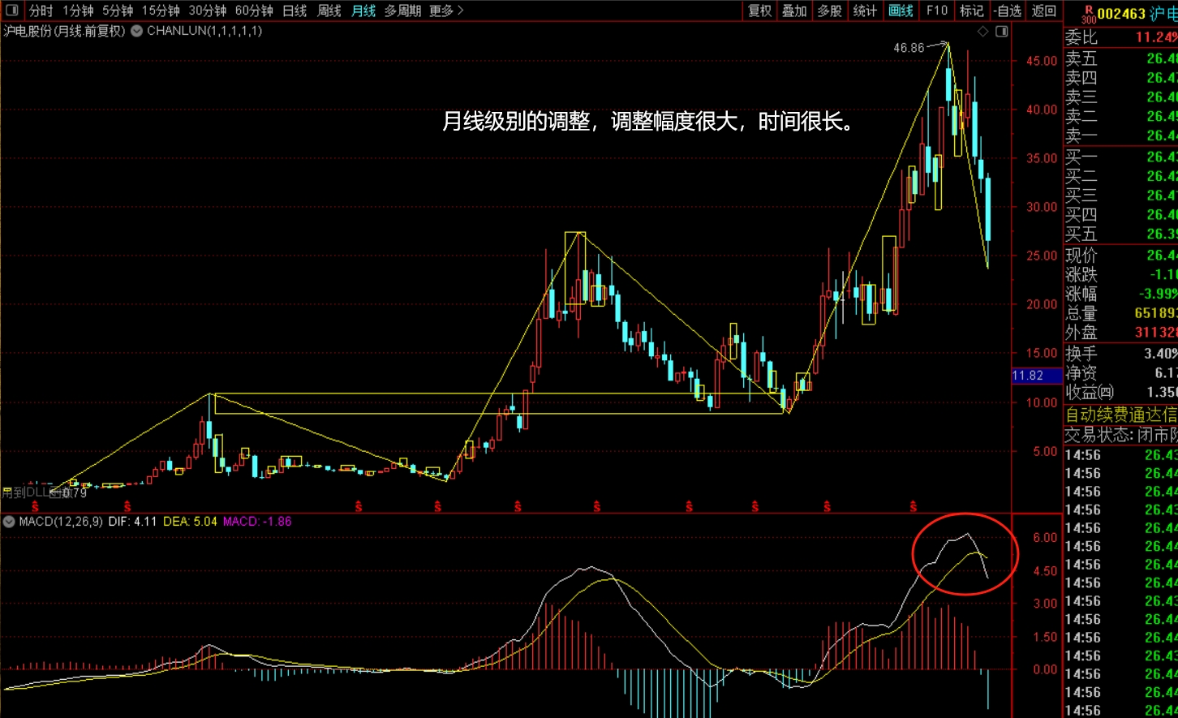Viewport: 1178px width, 718px height.
Task: Click the 收益(四) earnings row
Action: (1121, 392)
